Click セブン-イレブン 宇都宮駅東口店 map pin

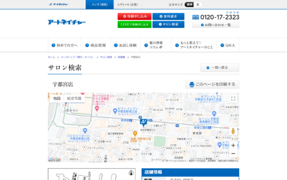click(x=115, y=111)
